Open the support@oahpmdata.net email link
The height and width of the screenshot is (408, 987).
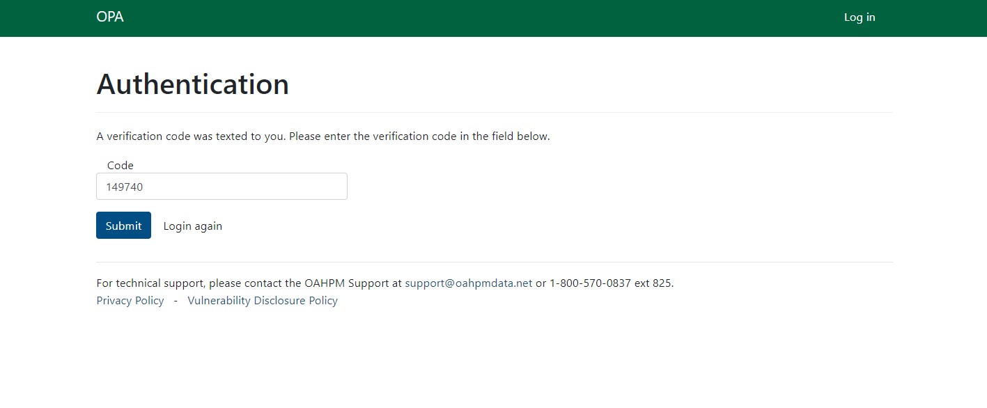(x=468, y=283)
